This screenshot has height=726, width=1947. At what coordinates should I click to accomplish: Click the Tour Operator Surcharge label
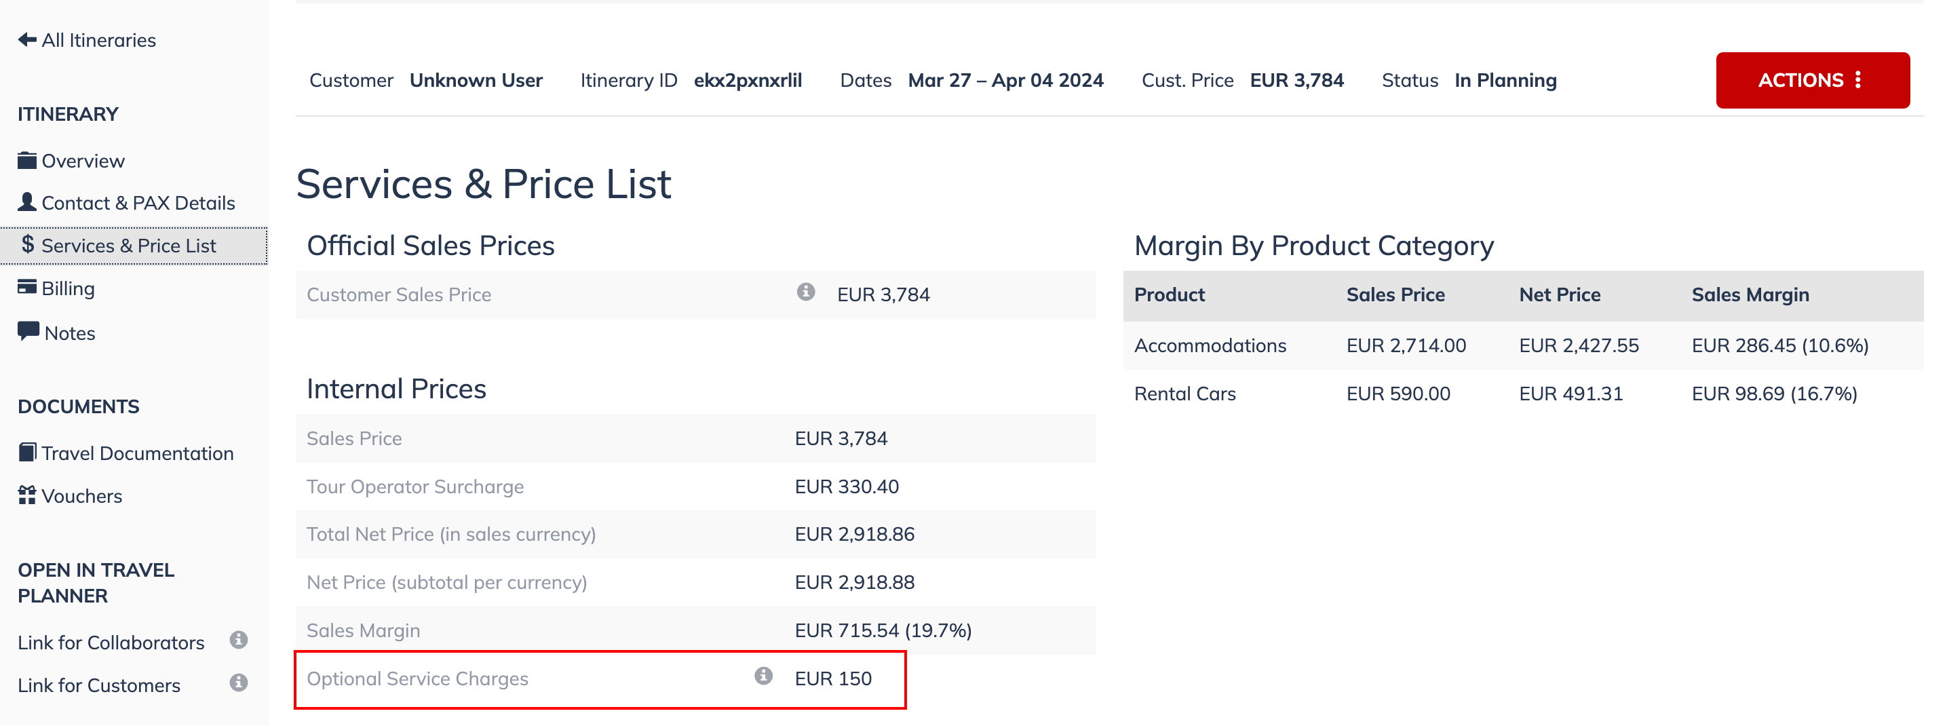coord(415,487)
